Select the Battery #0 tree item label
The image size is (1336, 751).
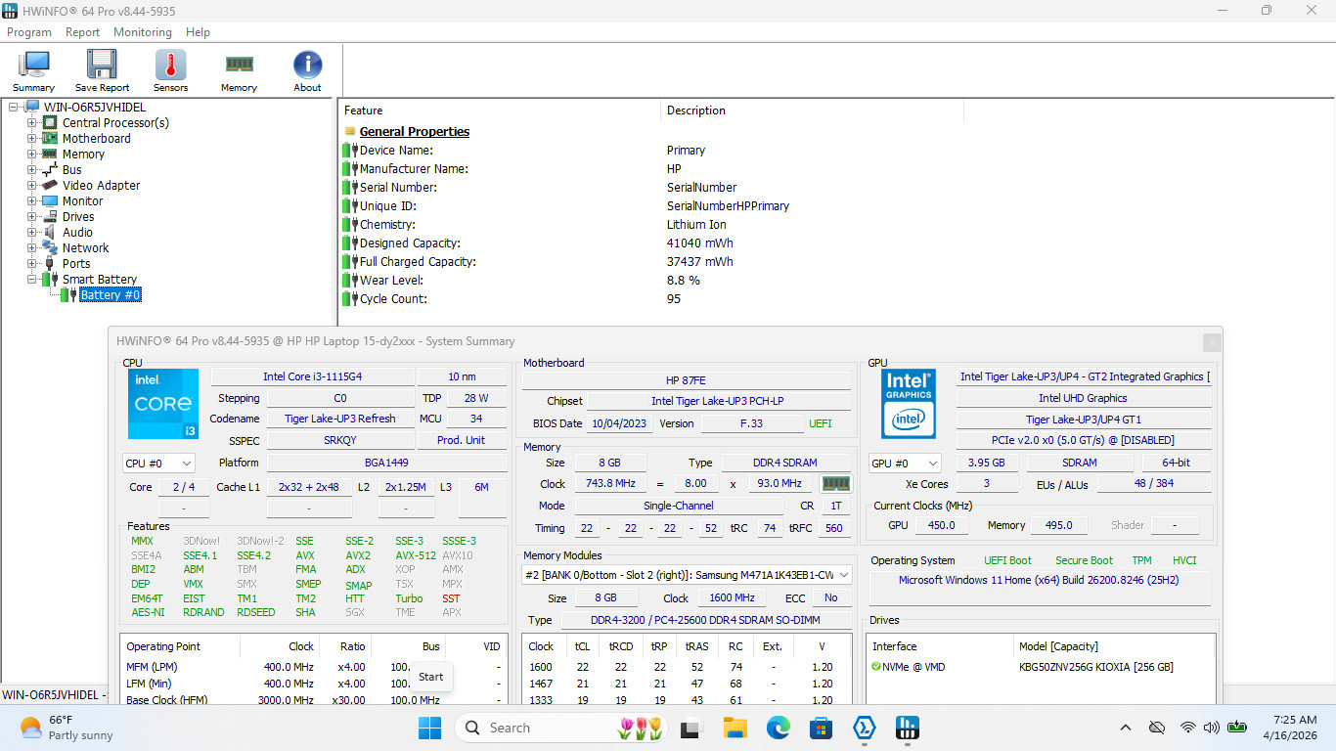point(111,295)
